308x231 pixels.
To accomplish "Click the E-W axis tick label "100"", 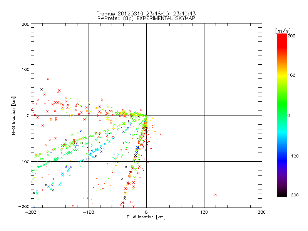I will click(x=204, y=212).
